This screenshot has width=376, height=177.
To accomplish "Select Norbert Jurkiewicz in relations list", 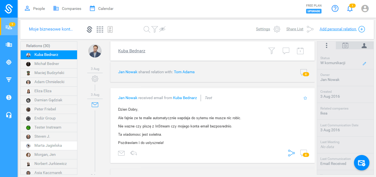I will pos(49,164).
